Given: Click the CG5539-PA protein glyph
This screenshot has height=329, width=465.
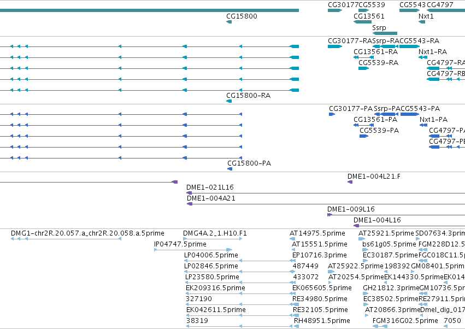Looking at the screenshot, I should coord(364,136).
